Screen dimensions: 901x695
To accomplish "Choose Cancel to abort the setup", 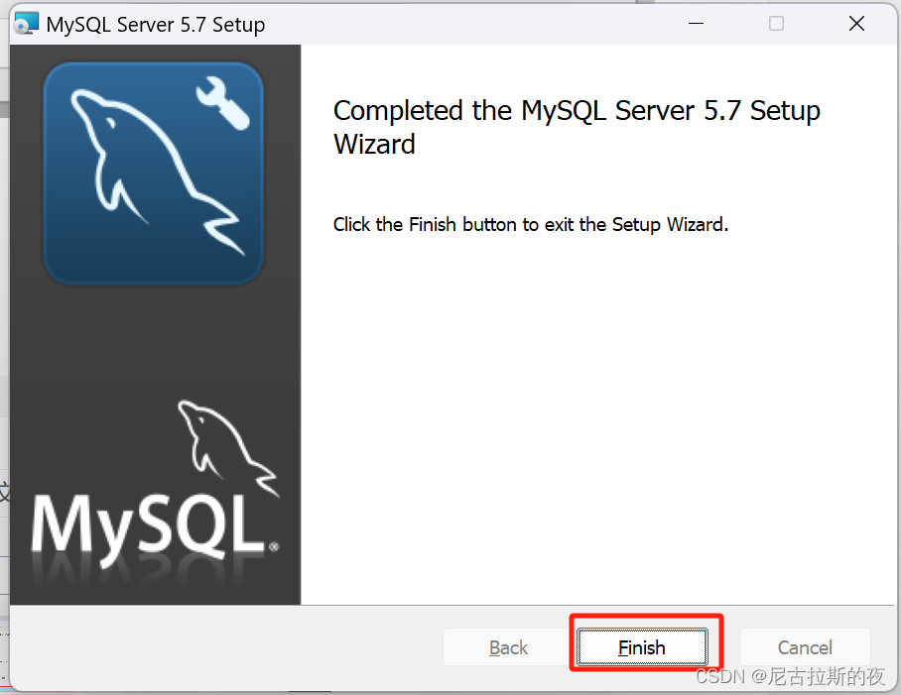I will (x=805, y=646).
